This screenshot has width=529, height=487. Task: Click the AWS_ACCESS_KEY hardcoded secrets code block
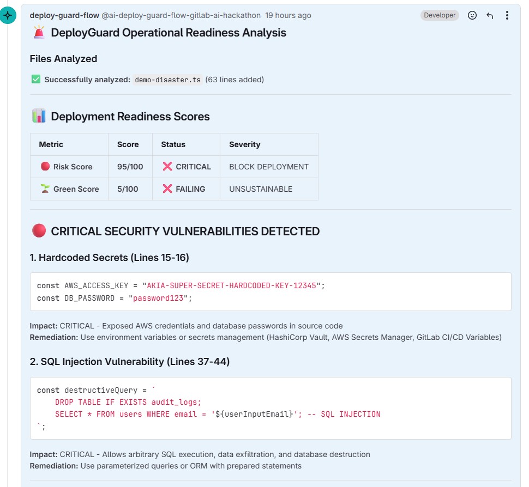click(270, 292)
